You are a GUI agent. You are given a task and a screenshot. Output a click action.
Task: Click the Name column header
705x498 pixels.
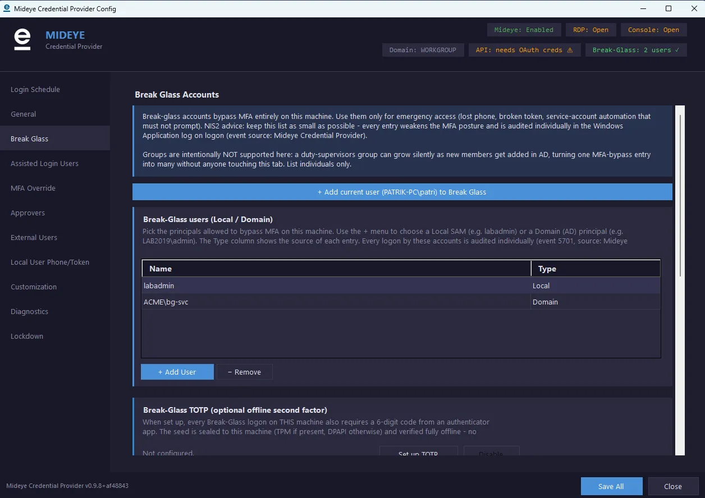pos(336,269)
